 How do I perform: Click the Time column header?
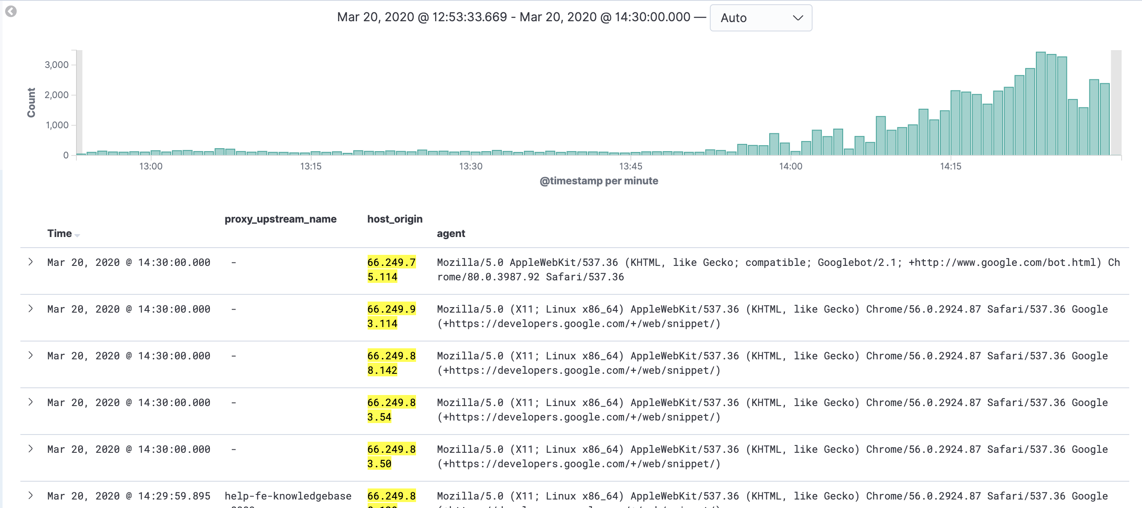59,233
